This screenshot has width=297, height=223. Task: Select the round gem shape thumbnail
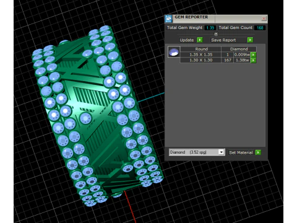click(174, 52)
